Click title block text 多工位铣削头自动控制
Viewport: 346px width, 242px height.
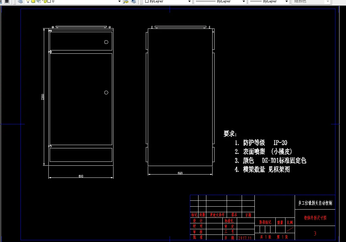315,203
